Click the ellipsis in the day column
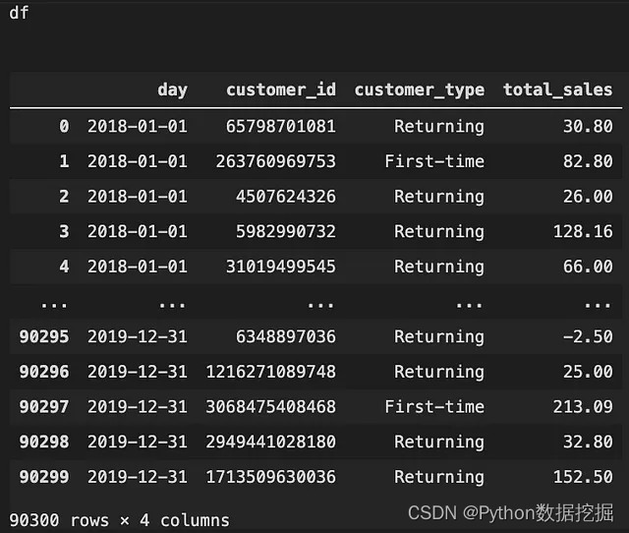 tap(172, 306)
